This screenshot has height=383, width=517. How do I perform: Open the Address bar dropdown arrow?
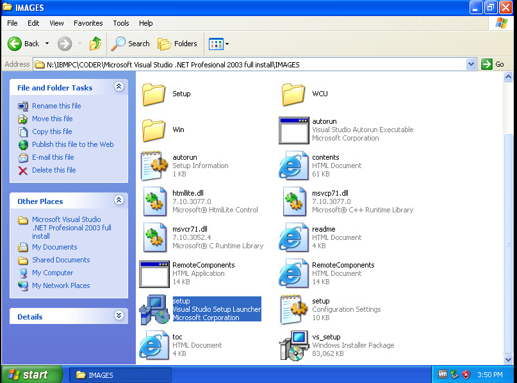(x=472, y=64)
